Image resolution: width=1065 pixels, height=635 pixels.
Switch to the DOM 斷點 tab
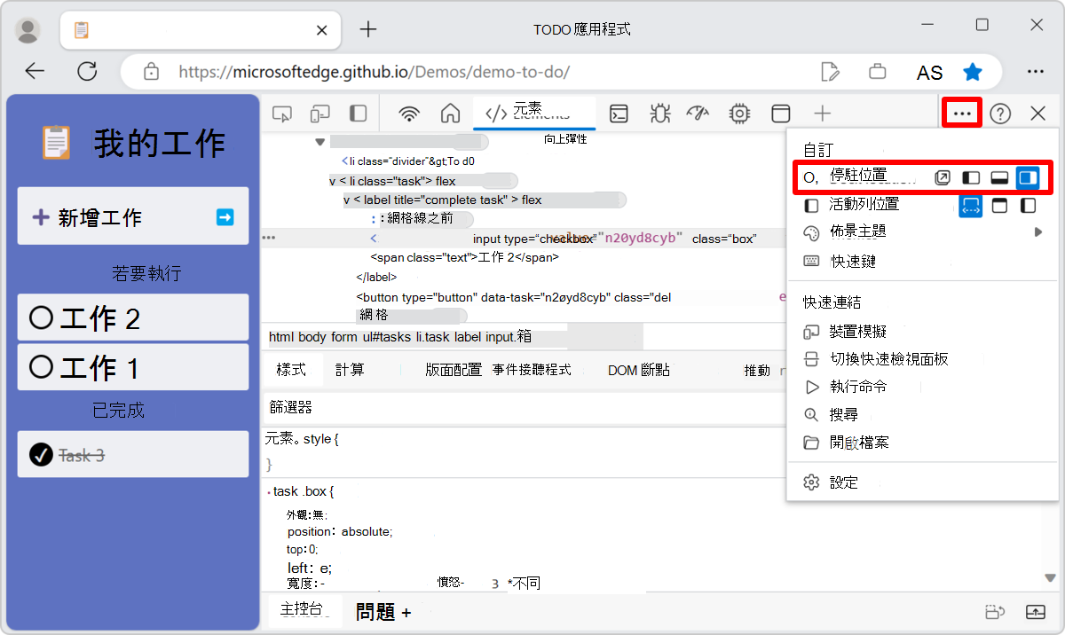[639, 370]
